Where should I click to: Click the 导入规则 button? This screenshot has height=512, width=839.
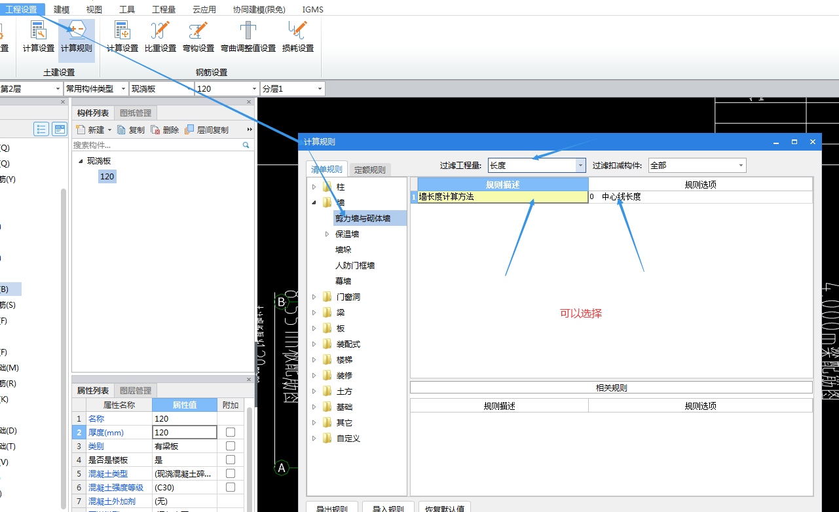[x=388, y=507]
